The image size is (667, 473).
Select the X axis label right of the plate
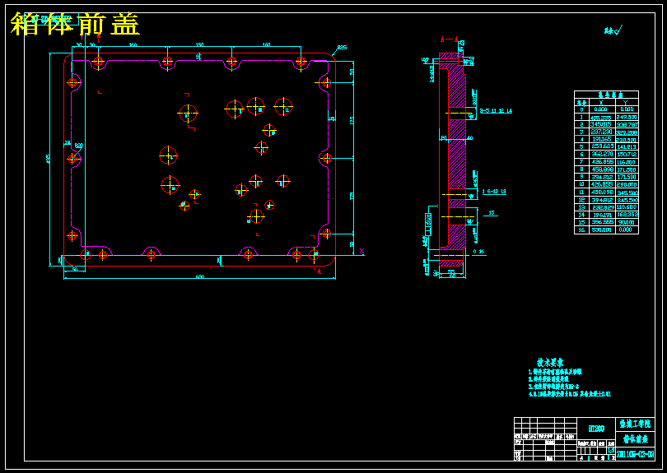(361, 251)
